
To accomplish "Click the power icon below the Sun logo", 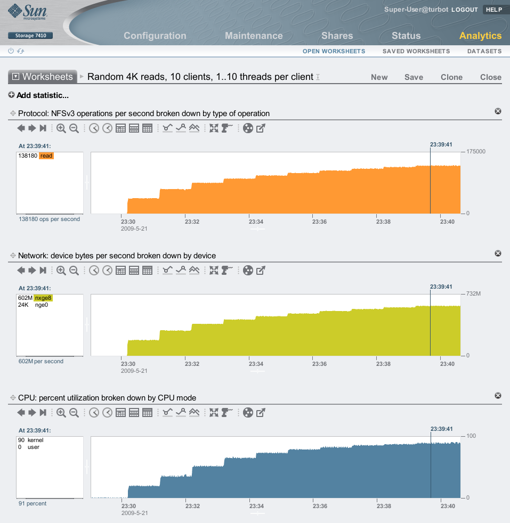I will [x=11, y=51].
